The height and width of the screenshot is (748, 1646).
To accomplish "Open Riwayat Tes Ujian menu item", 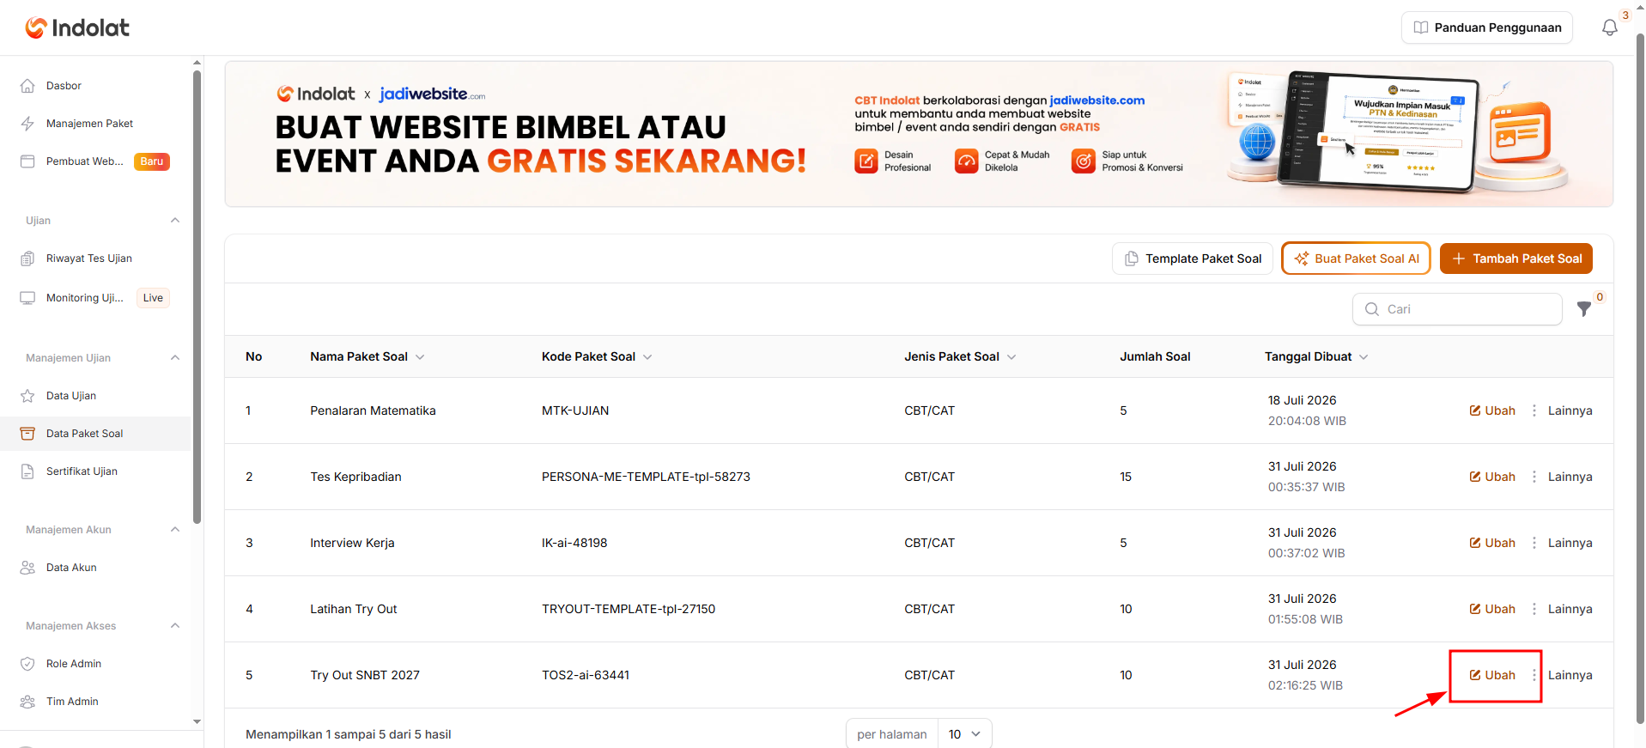I will [x=95, y=258].
